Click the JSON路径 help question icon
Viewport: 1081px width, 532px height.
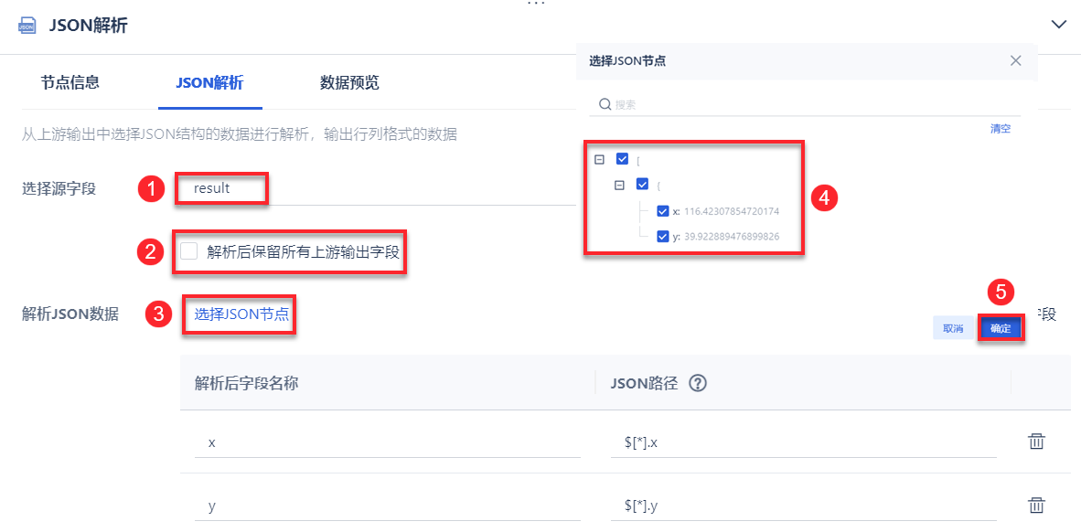pyautogui.click(x=698, y=383)
